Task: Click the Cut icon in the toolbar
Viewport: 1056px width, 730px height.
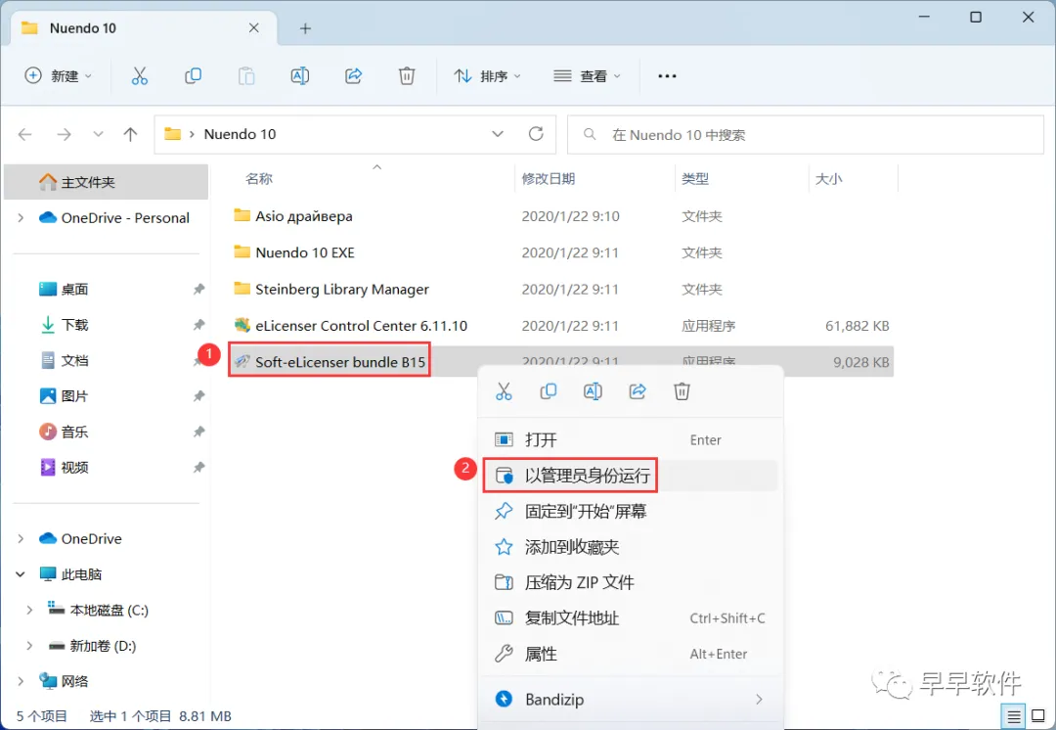Action: tap(140, 76)
